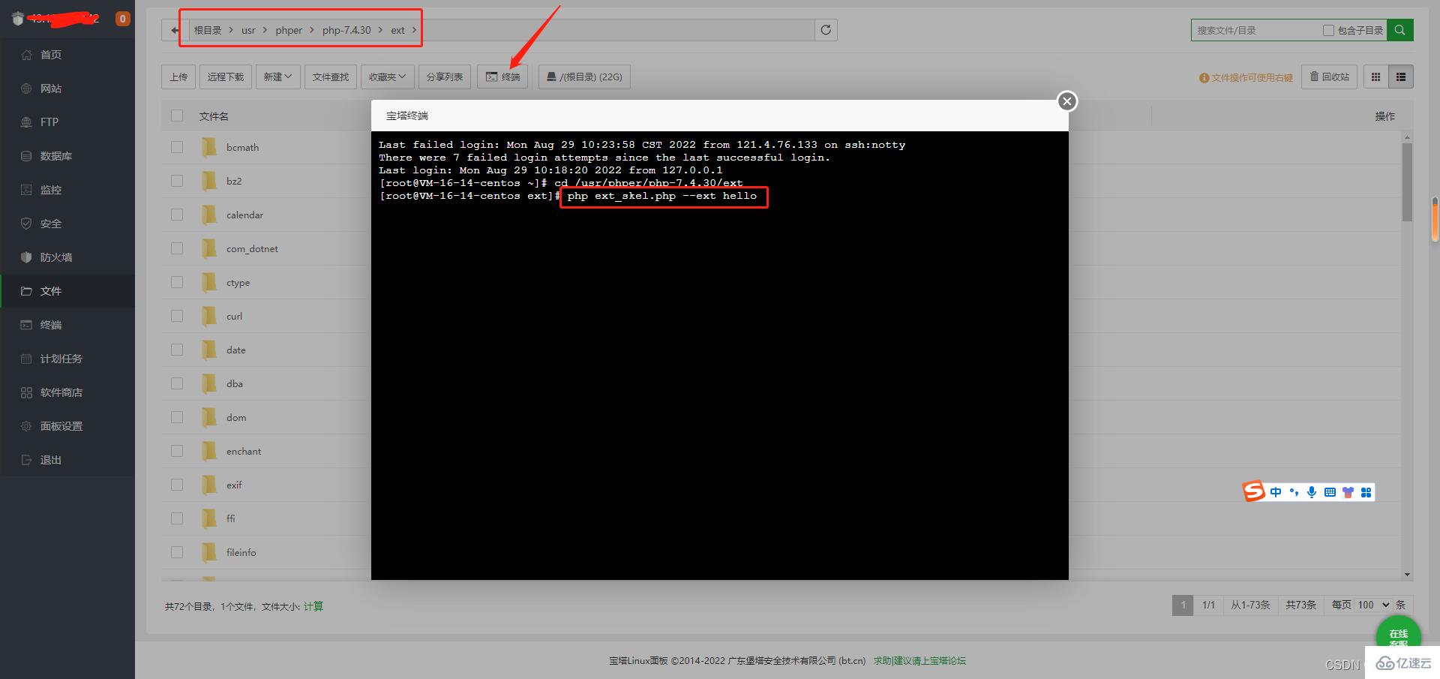Select usr in breadcrumb path

(x=248, y=30)
